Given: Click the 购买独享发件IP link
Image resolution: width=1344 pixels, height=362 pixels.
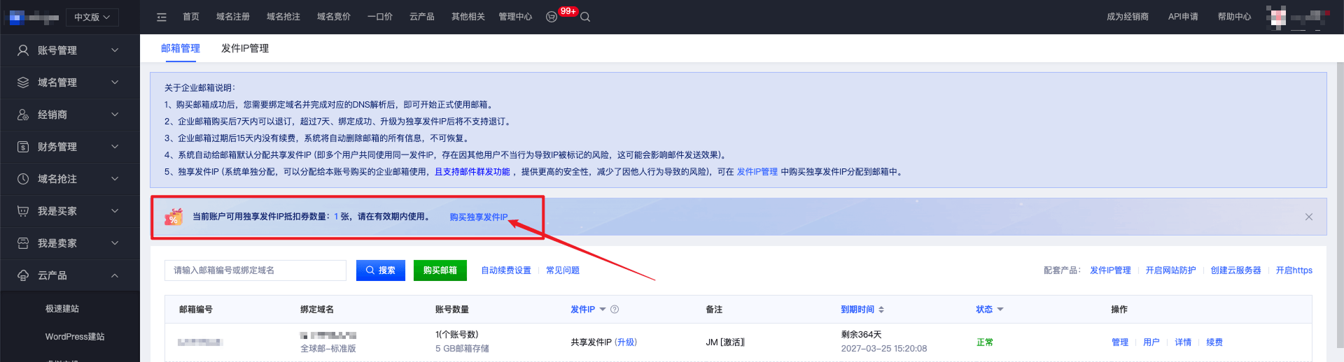Looking at the screenshot, I should tap(479, 217).
